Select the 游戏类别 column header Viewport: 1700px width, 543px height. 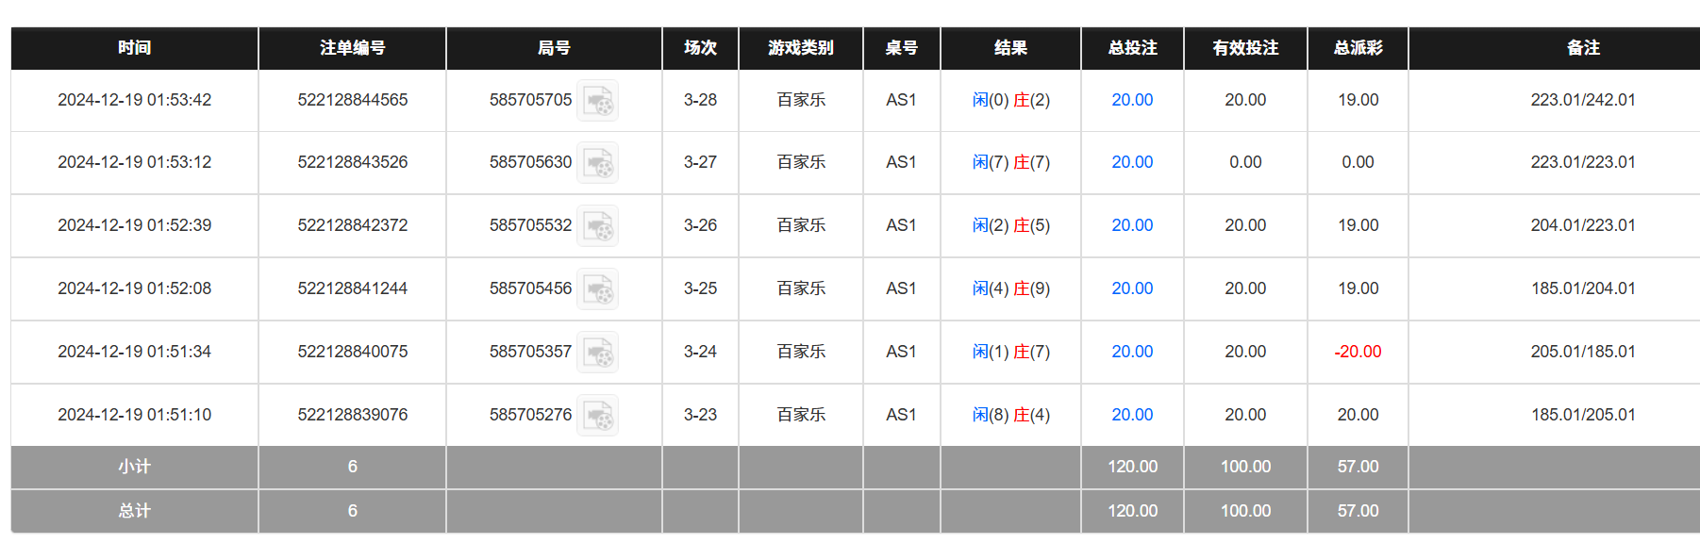click(800, 48)
